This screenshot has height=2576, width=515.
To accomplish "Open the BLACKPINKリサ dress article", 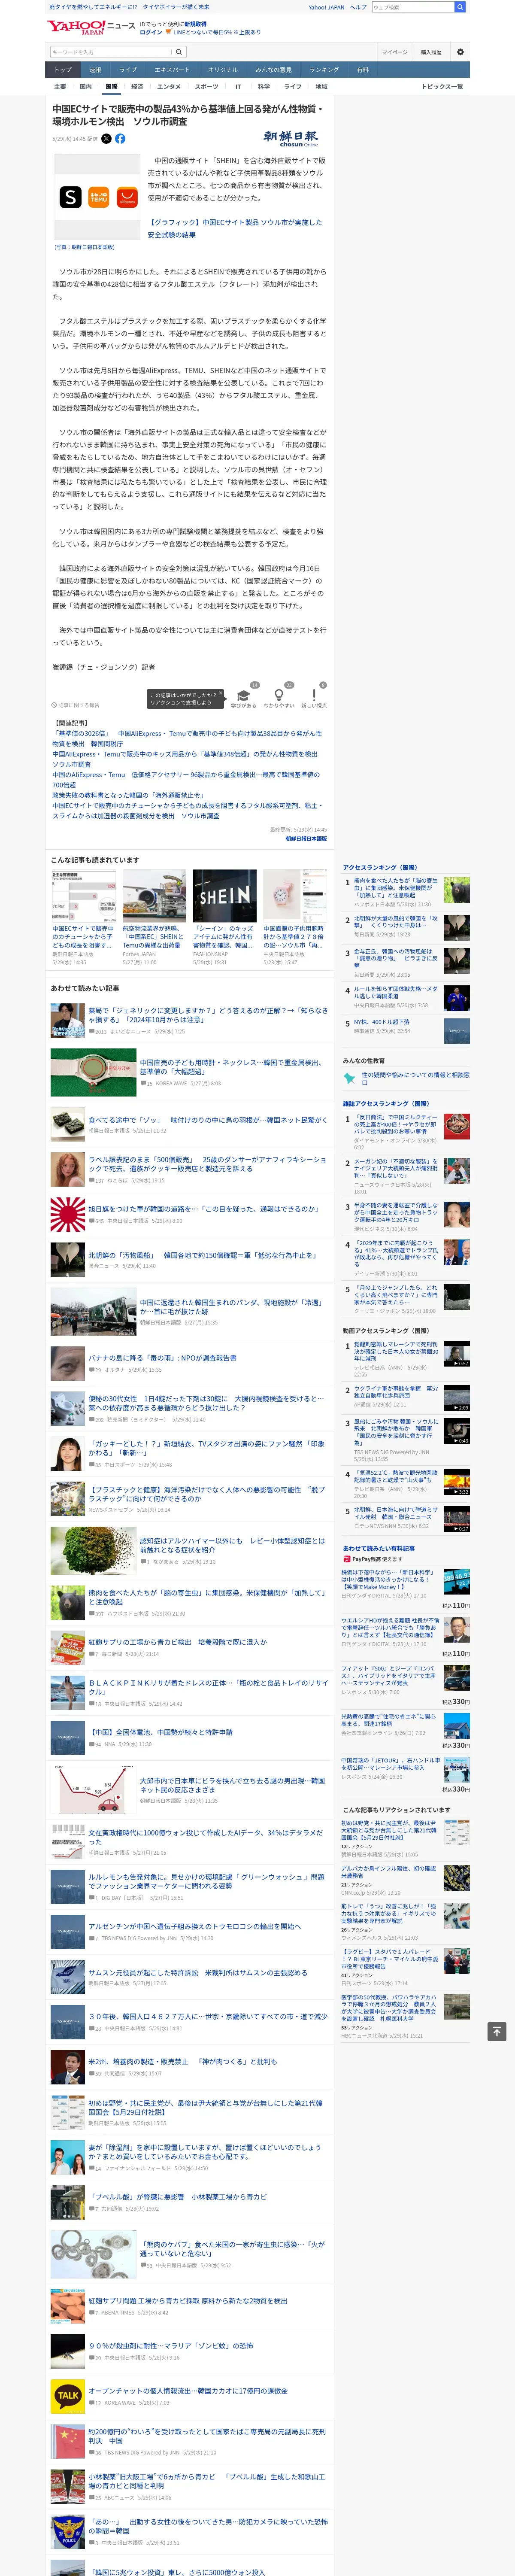I will [x=208, y=1686].
